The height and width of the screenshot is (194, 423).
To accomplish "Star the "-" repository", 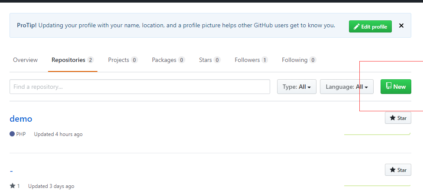I will click(x=398, y=170).
